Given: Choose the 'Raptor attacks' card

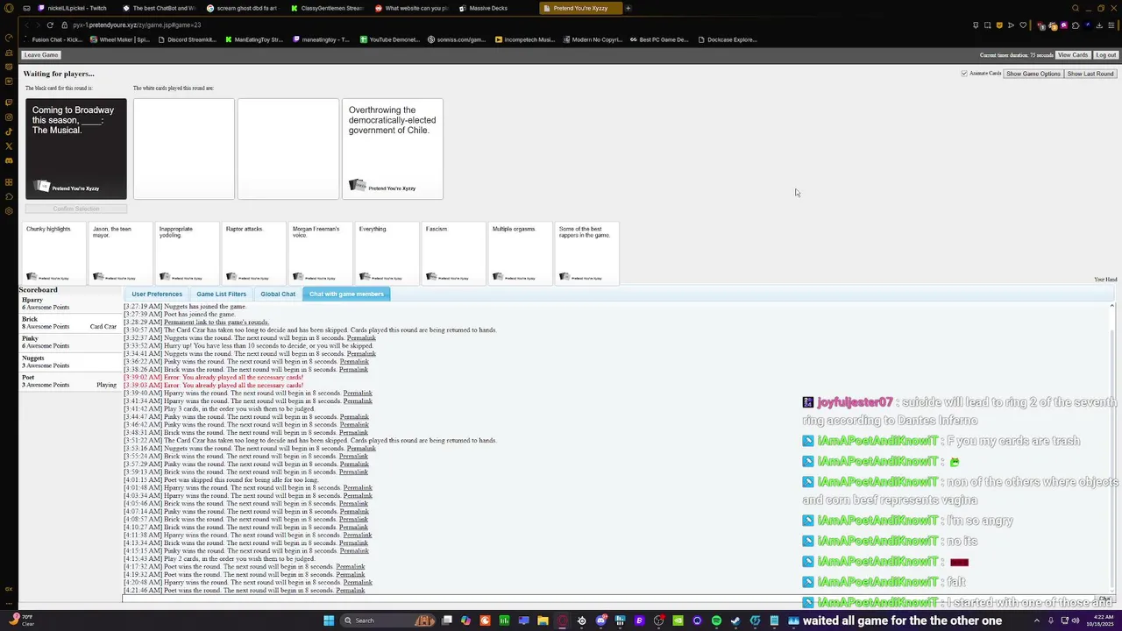Looking at the screenshot, I should (x=252, y=253).
